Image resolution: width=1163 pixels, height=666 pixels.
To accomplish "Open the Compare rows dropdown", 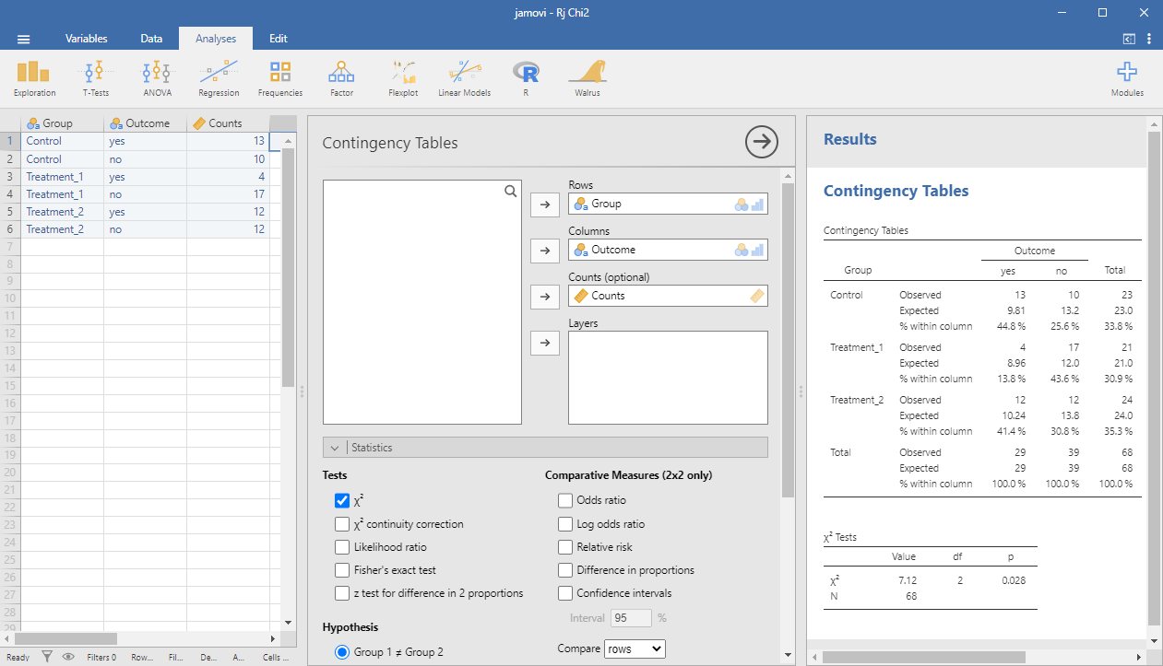I will click(634, 648).
